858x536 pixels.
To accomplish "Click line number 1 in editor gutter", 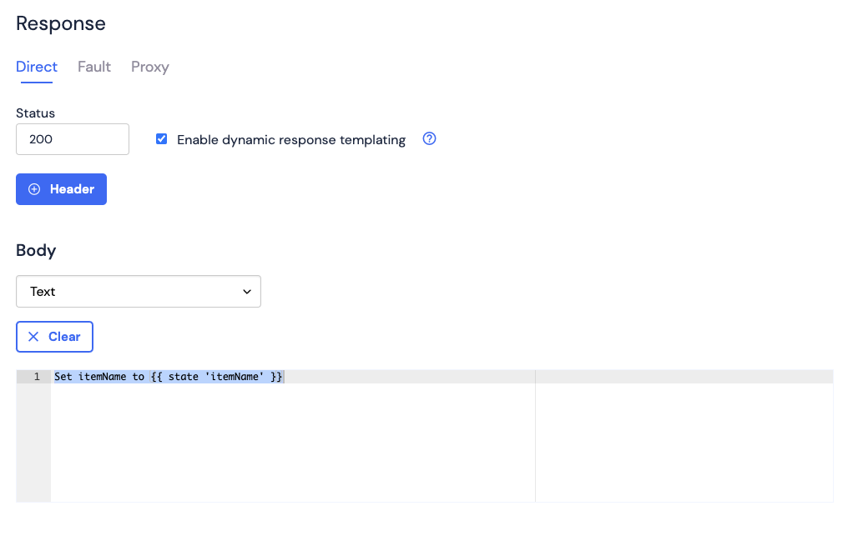I will click(x=37, y=377).
